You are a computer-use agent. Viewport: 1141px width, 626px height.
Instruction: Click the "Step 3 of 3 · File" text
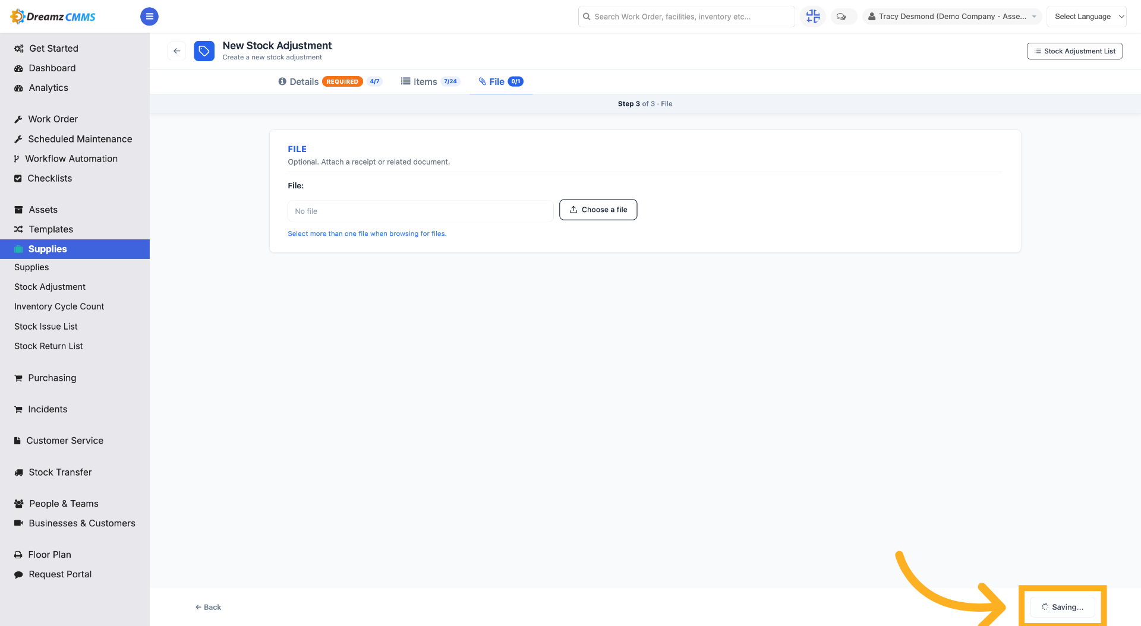click(645, 103)
